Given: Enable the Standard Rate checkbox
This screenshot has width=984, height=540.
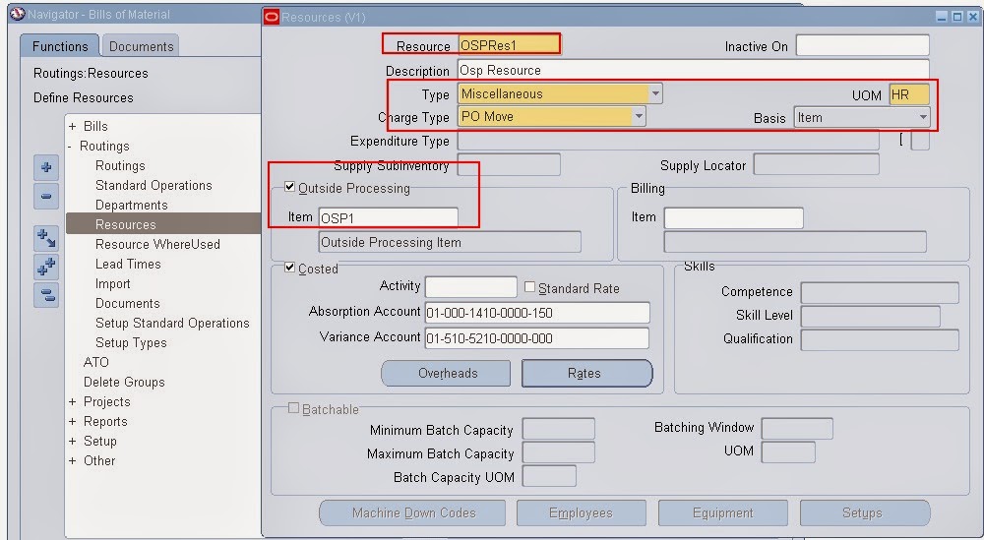Looking at the screenshot, I should 529,287.
